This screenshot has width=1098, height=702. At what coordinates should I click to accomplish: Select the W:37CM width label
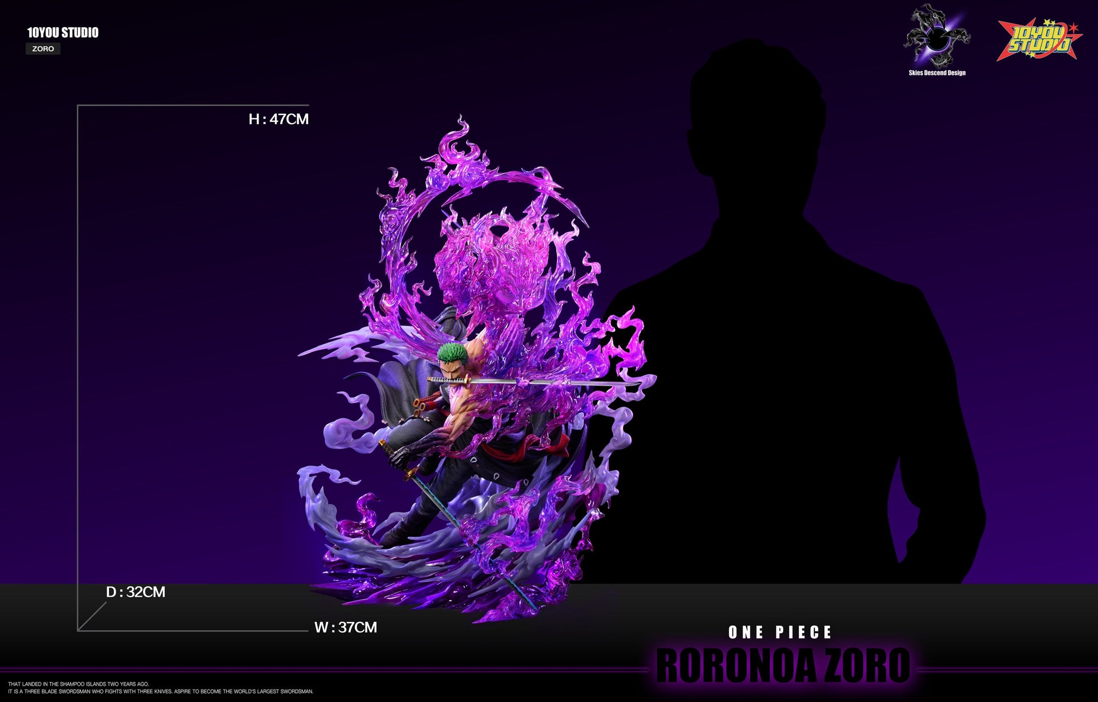(x=345, y=628)
